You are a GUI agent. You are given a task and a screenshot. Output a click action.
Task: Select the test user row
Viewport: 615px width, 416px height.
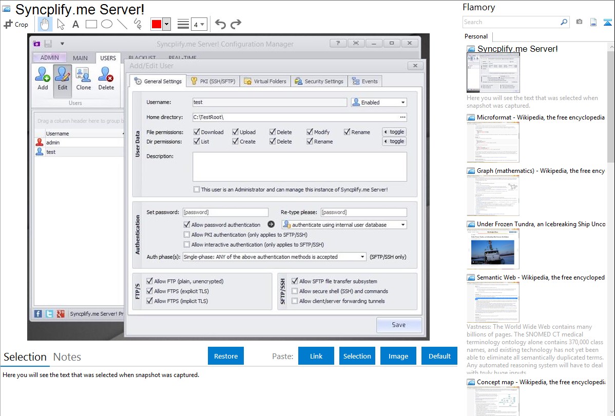pyautogui.click(x=79, y=152)
